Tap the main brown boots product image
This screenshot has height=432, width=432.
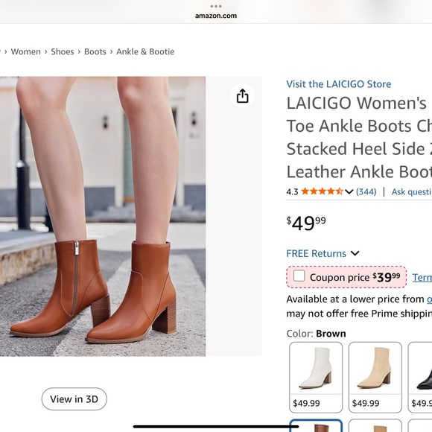coord(103,216)
